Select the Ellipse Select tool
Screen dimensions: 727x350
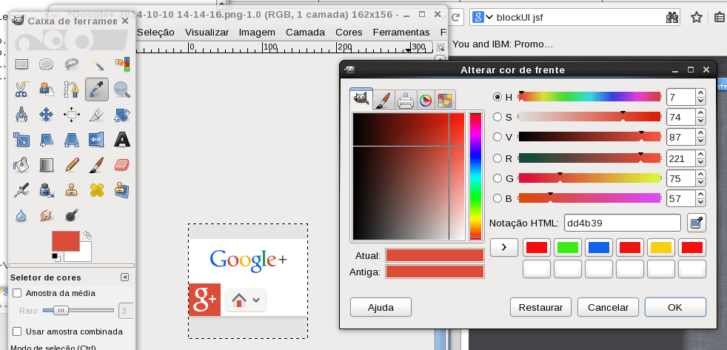click(46, 64)
